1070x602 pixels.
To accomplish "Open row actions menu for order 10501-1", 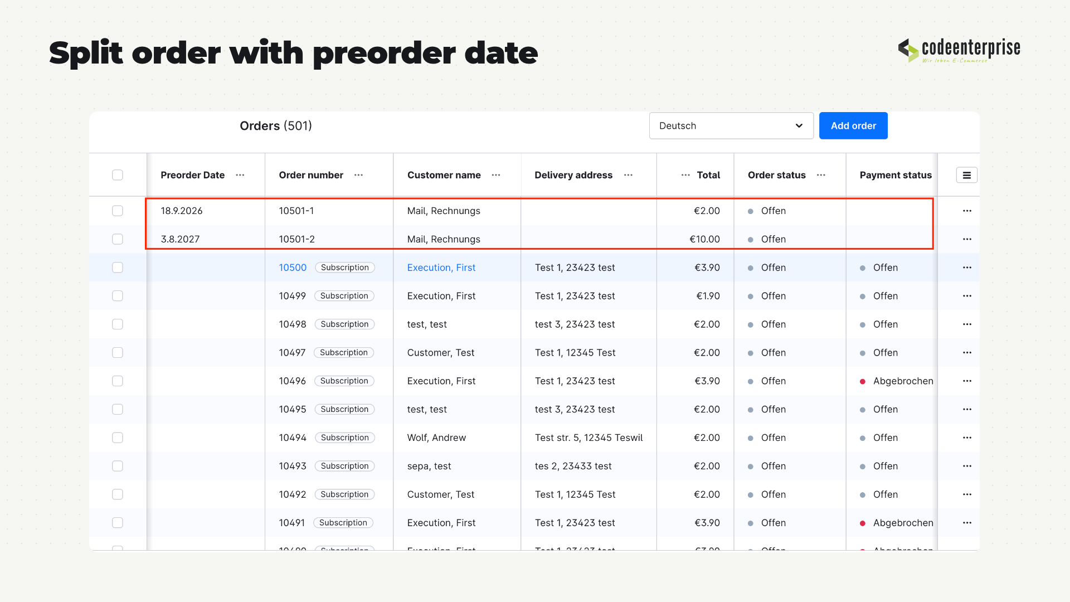I will (x=967, y=211).
